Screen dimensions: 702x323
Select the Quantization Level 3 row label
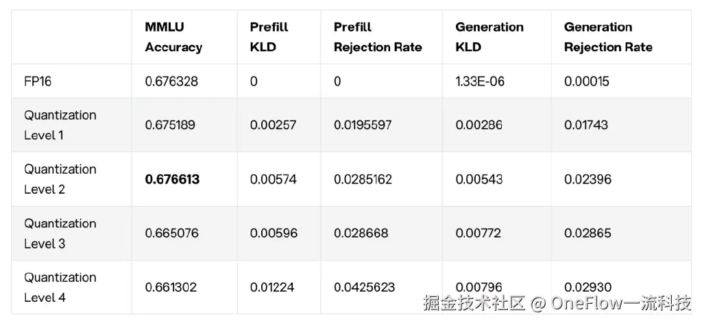[60, 233]
